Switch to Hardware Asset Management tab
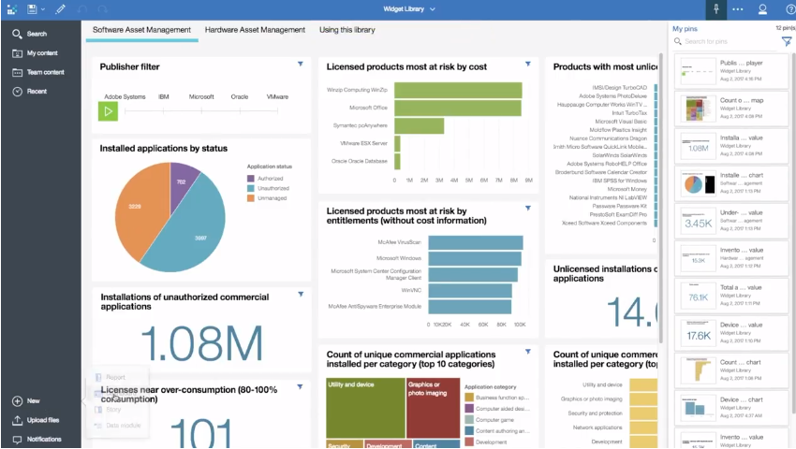This screenshot has height=449, width=796. pos(255,30)
